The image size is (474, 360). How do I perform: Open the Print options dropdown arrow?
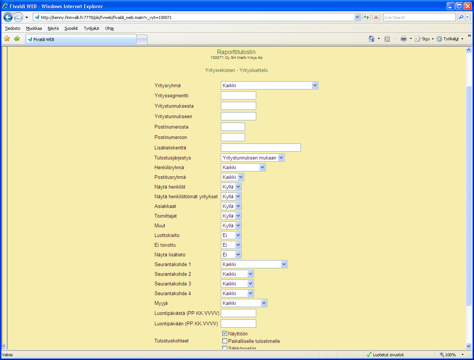pos(411,39)
